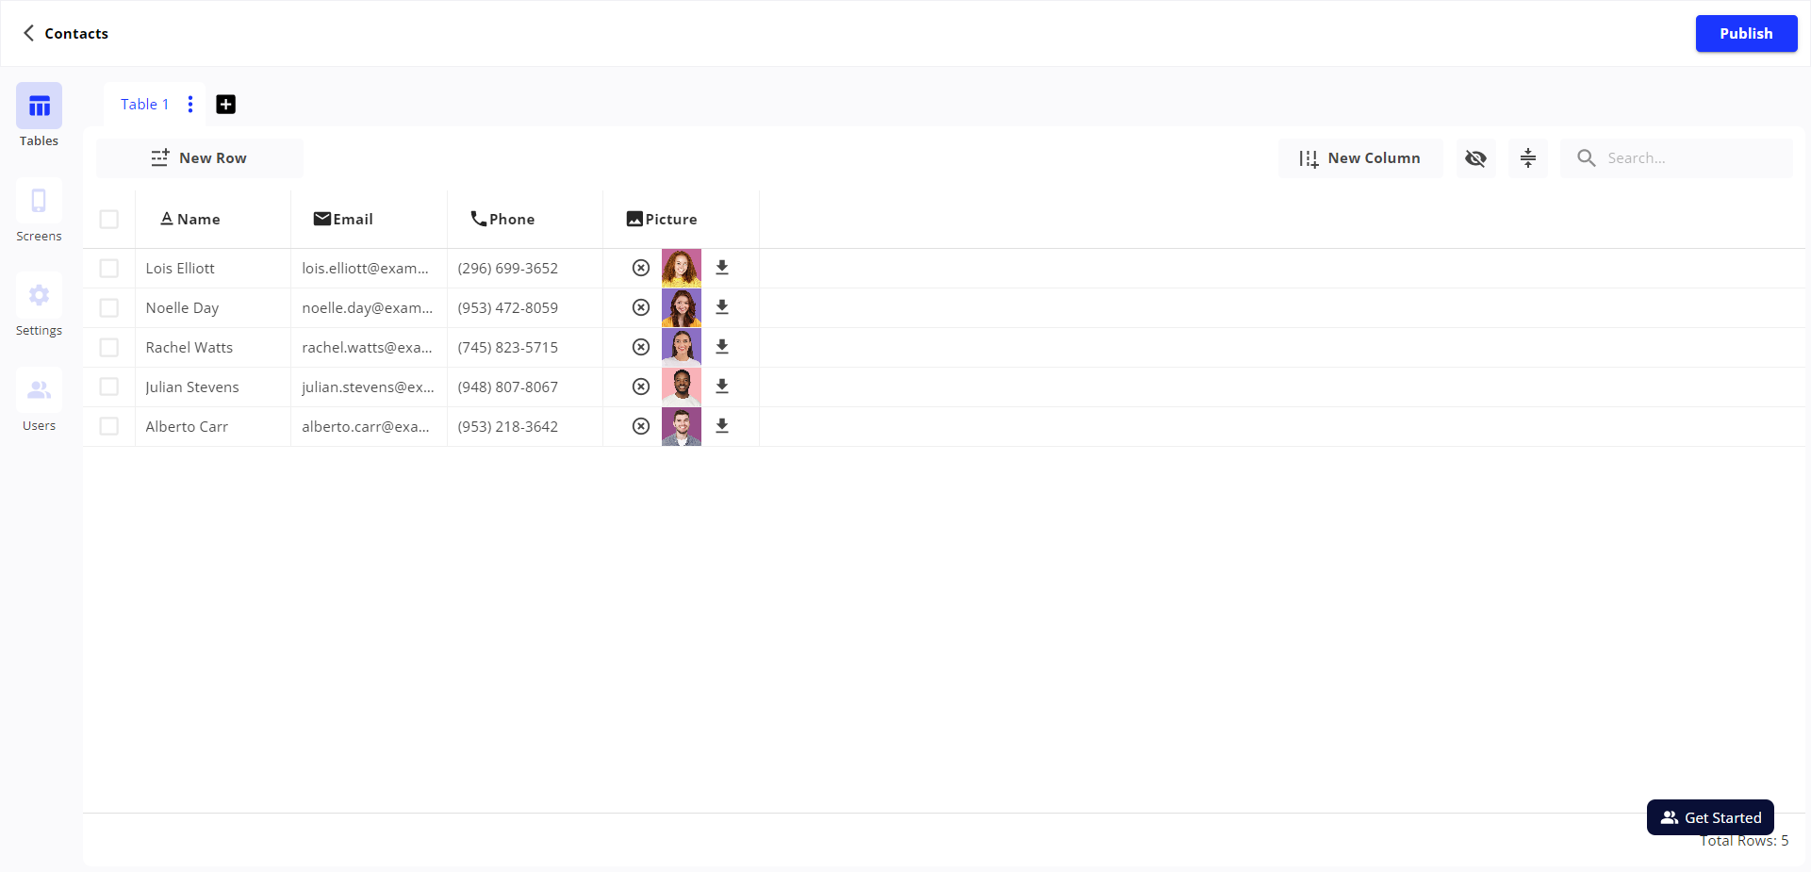Screen dimensions: 1811x872
Task: Open the Settings section in sidebar
Action: click(x=39, y=305)
